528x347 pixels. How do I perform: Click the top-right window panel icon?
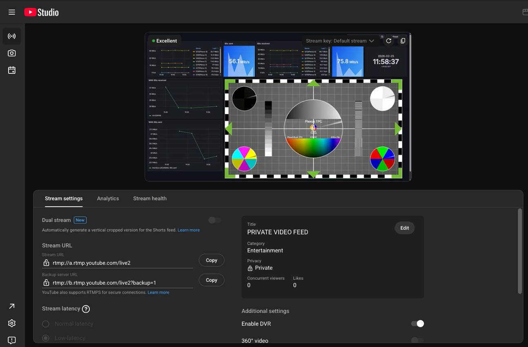[x=525, y=12]
